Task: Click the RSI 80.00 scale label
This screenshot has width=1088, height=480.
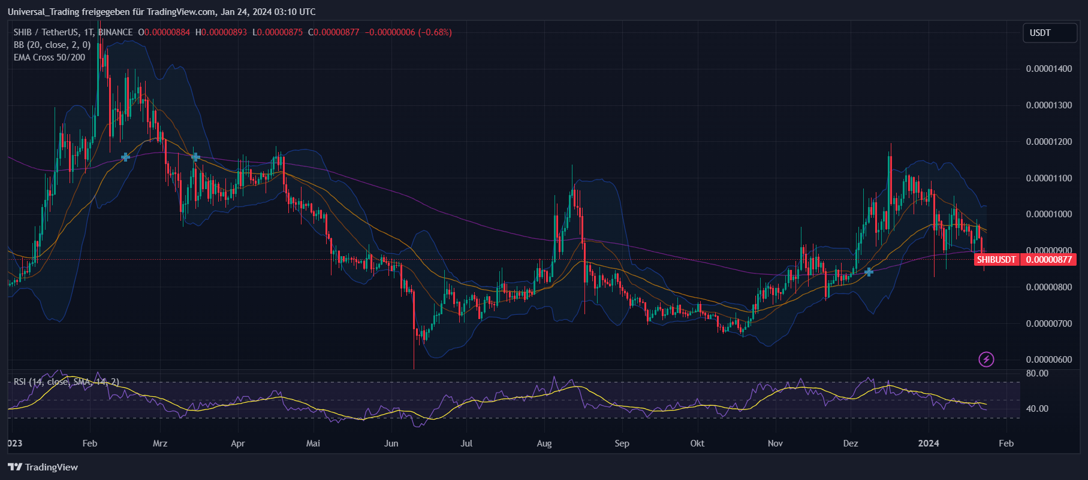Action: tap(1037, 373)
